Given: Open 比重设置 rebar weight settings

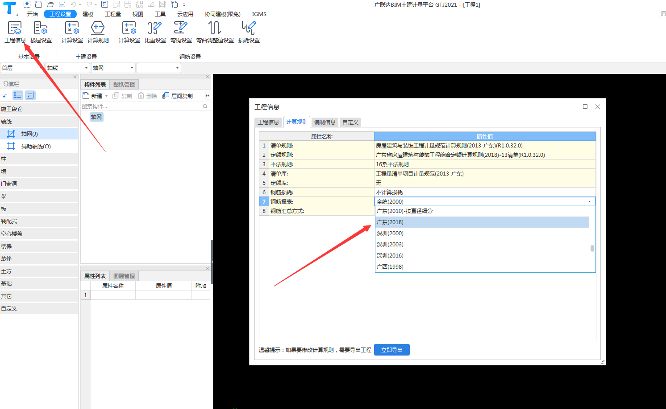Looking at the screenshot, I should (x=155, y=32).
